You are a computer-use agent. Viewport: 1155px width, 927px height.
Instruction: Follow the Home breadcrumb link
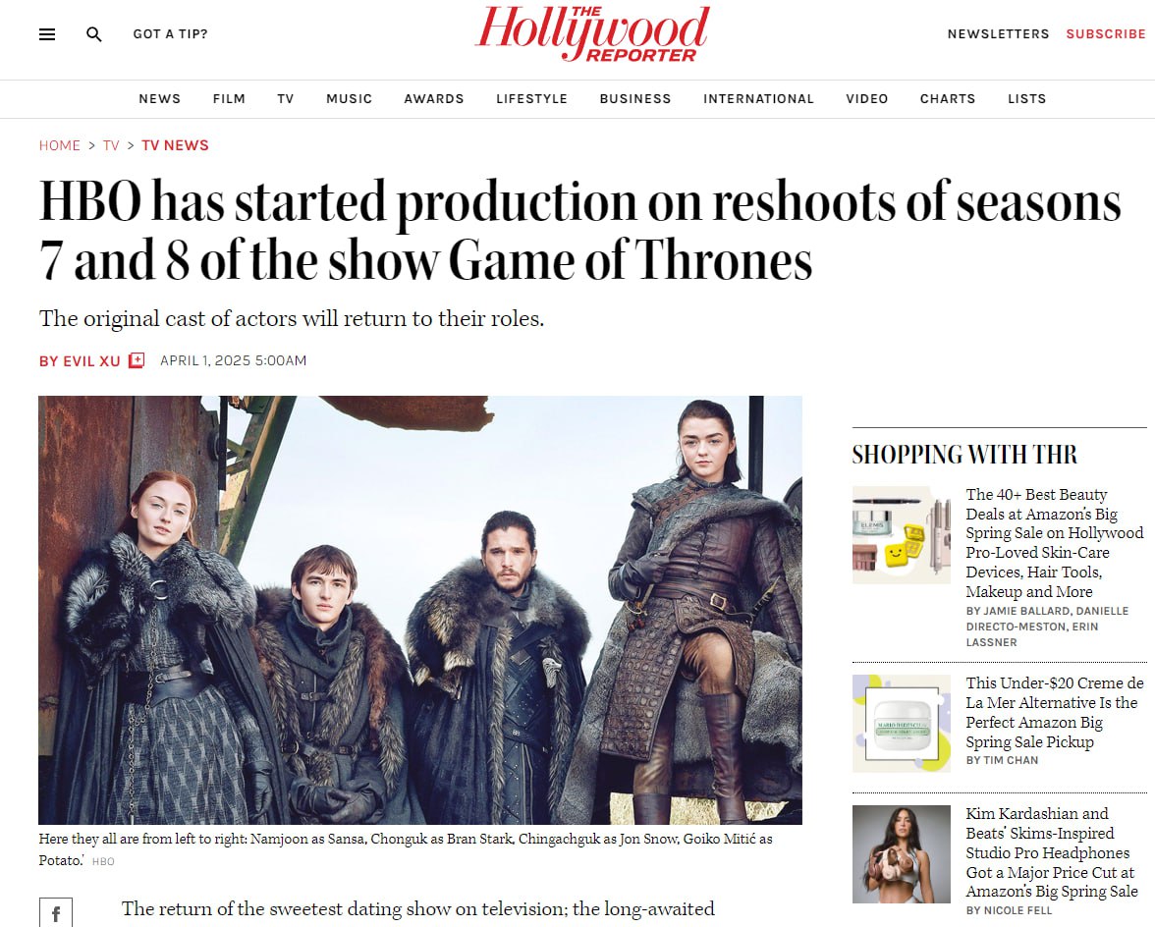60,145
